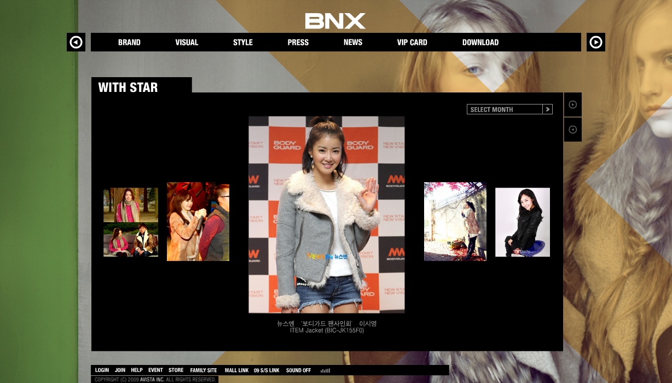
Task: Open the VIP CARD menu
Action: (412, 42)
